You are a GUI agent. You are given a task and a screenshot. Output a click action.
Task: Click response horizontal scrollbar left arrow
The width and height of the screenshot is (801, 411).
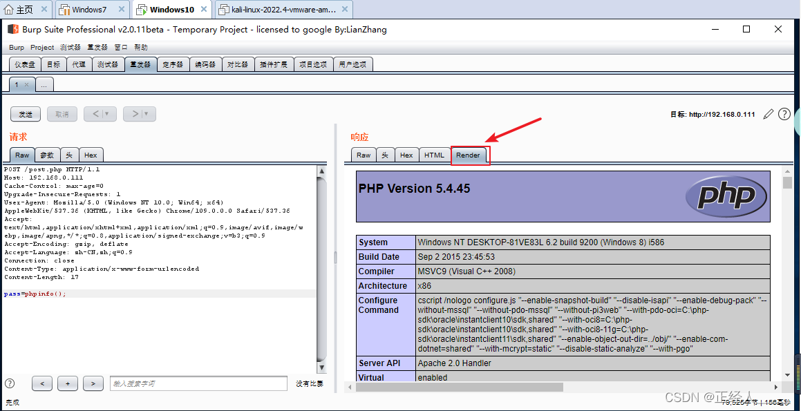[351, 387]
